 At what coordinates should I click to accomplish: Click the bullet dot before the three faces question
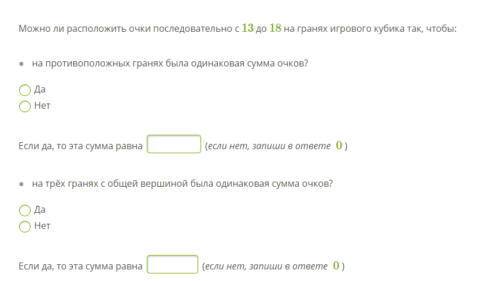click(21, 184)
